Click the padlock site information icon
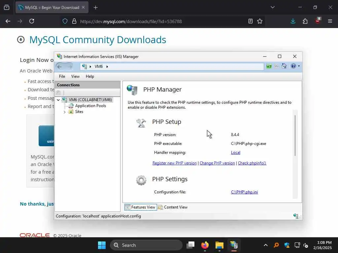The height and width of the screenshot is (253, 338). [74, 21]
